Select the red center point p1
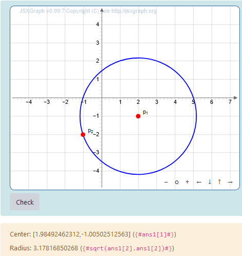The width and height of the screenshot is (242, 256). 138,116
